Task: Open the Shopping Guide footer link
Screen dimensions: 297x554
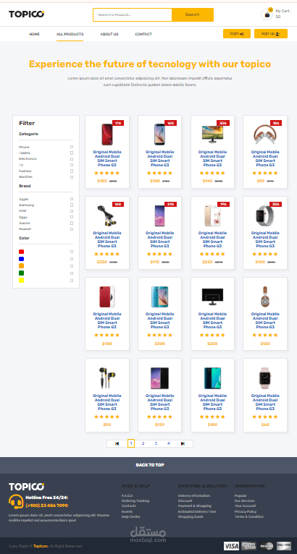Action: tap(191, 516)
